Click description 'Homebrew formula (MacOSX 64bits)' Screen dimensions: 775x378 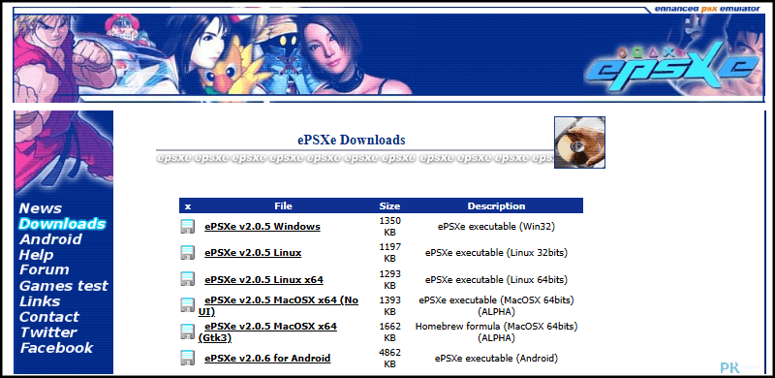[x=496, y=327]
